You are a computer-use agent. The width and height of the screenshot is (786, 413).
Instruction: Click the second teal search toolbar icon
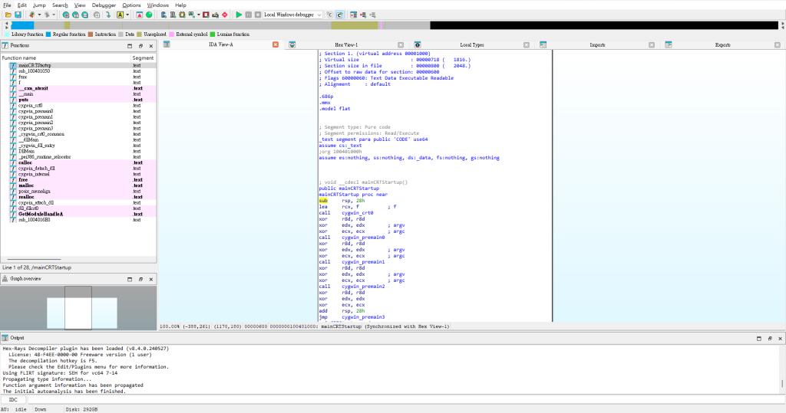pyautogui.click(x=75, y=15)
